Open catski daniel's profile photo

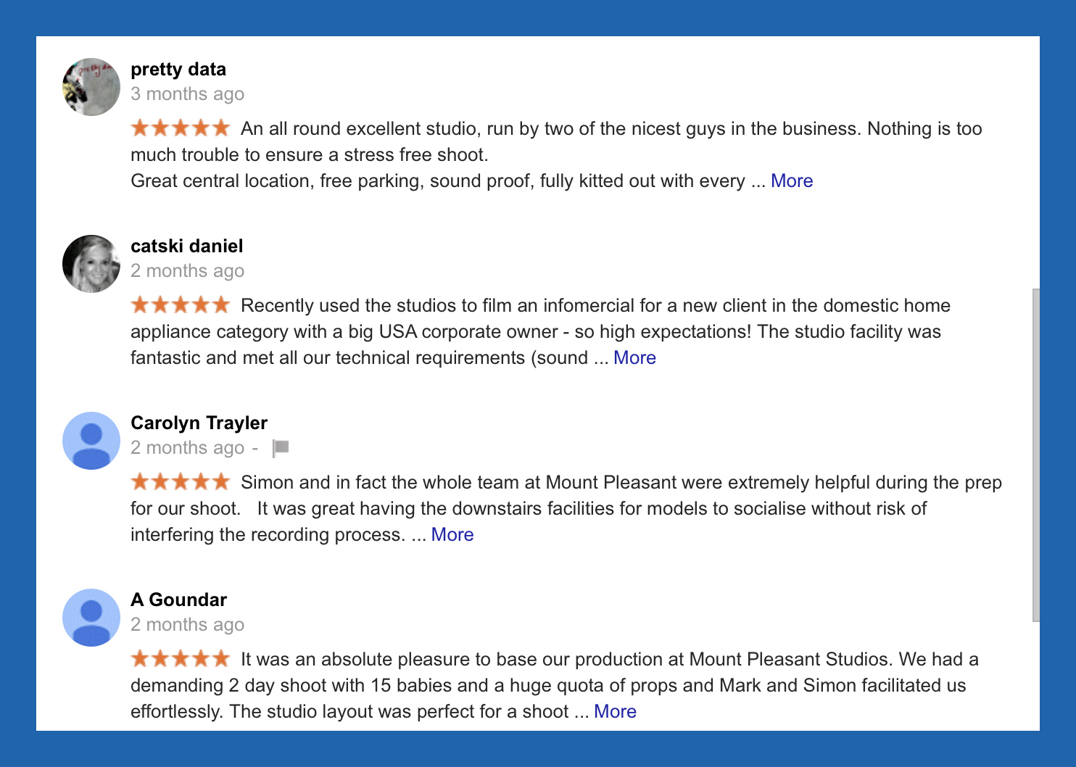pos(91,264)
